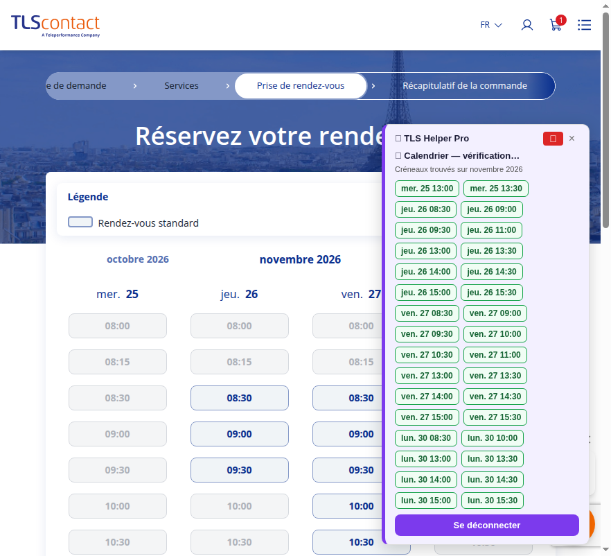Image resolution: width=611 pixels, height=556 pixels.
Task: Click disabled mer. 25 08:00 calendar slot
Action: coord(117,326)
